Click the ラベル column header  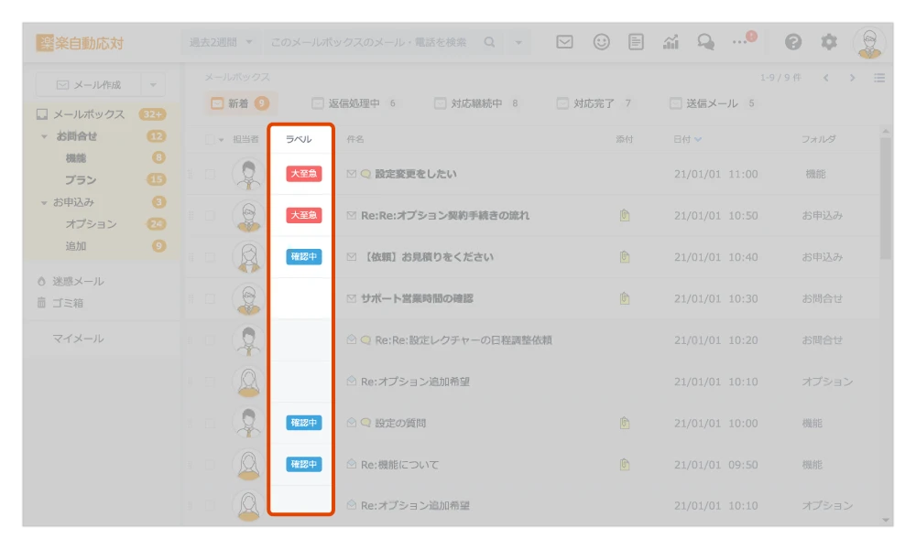pyautogui.click(x=299, y=139)
